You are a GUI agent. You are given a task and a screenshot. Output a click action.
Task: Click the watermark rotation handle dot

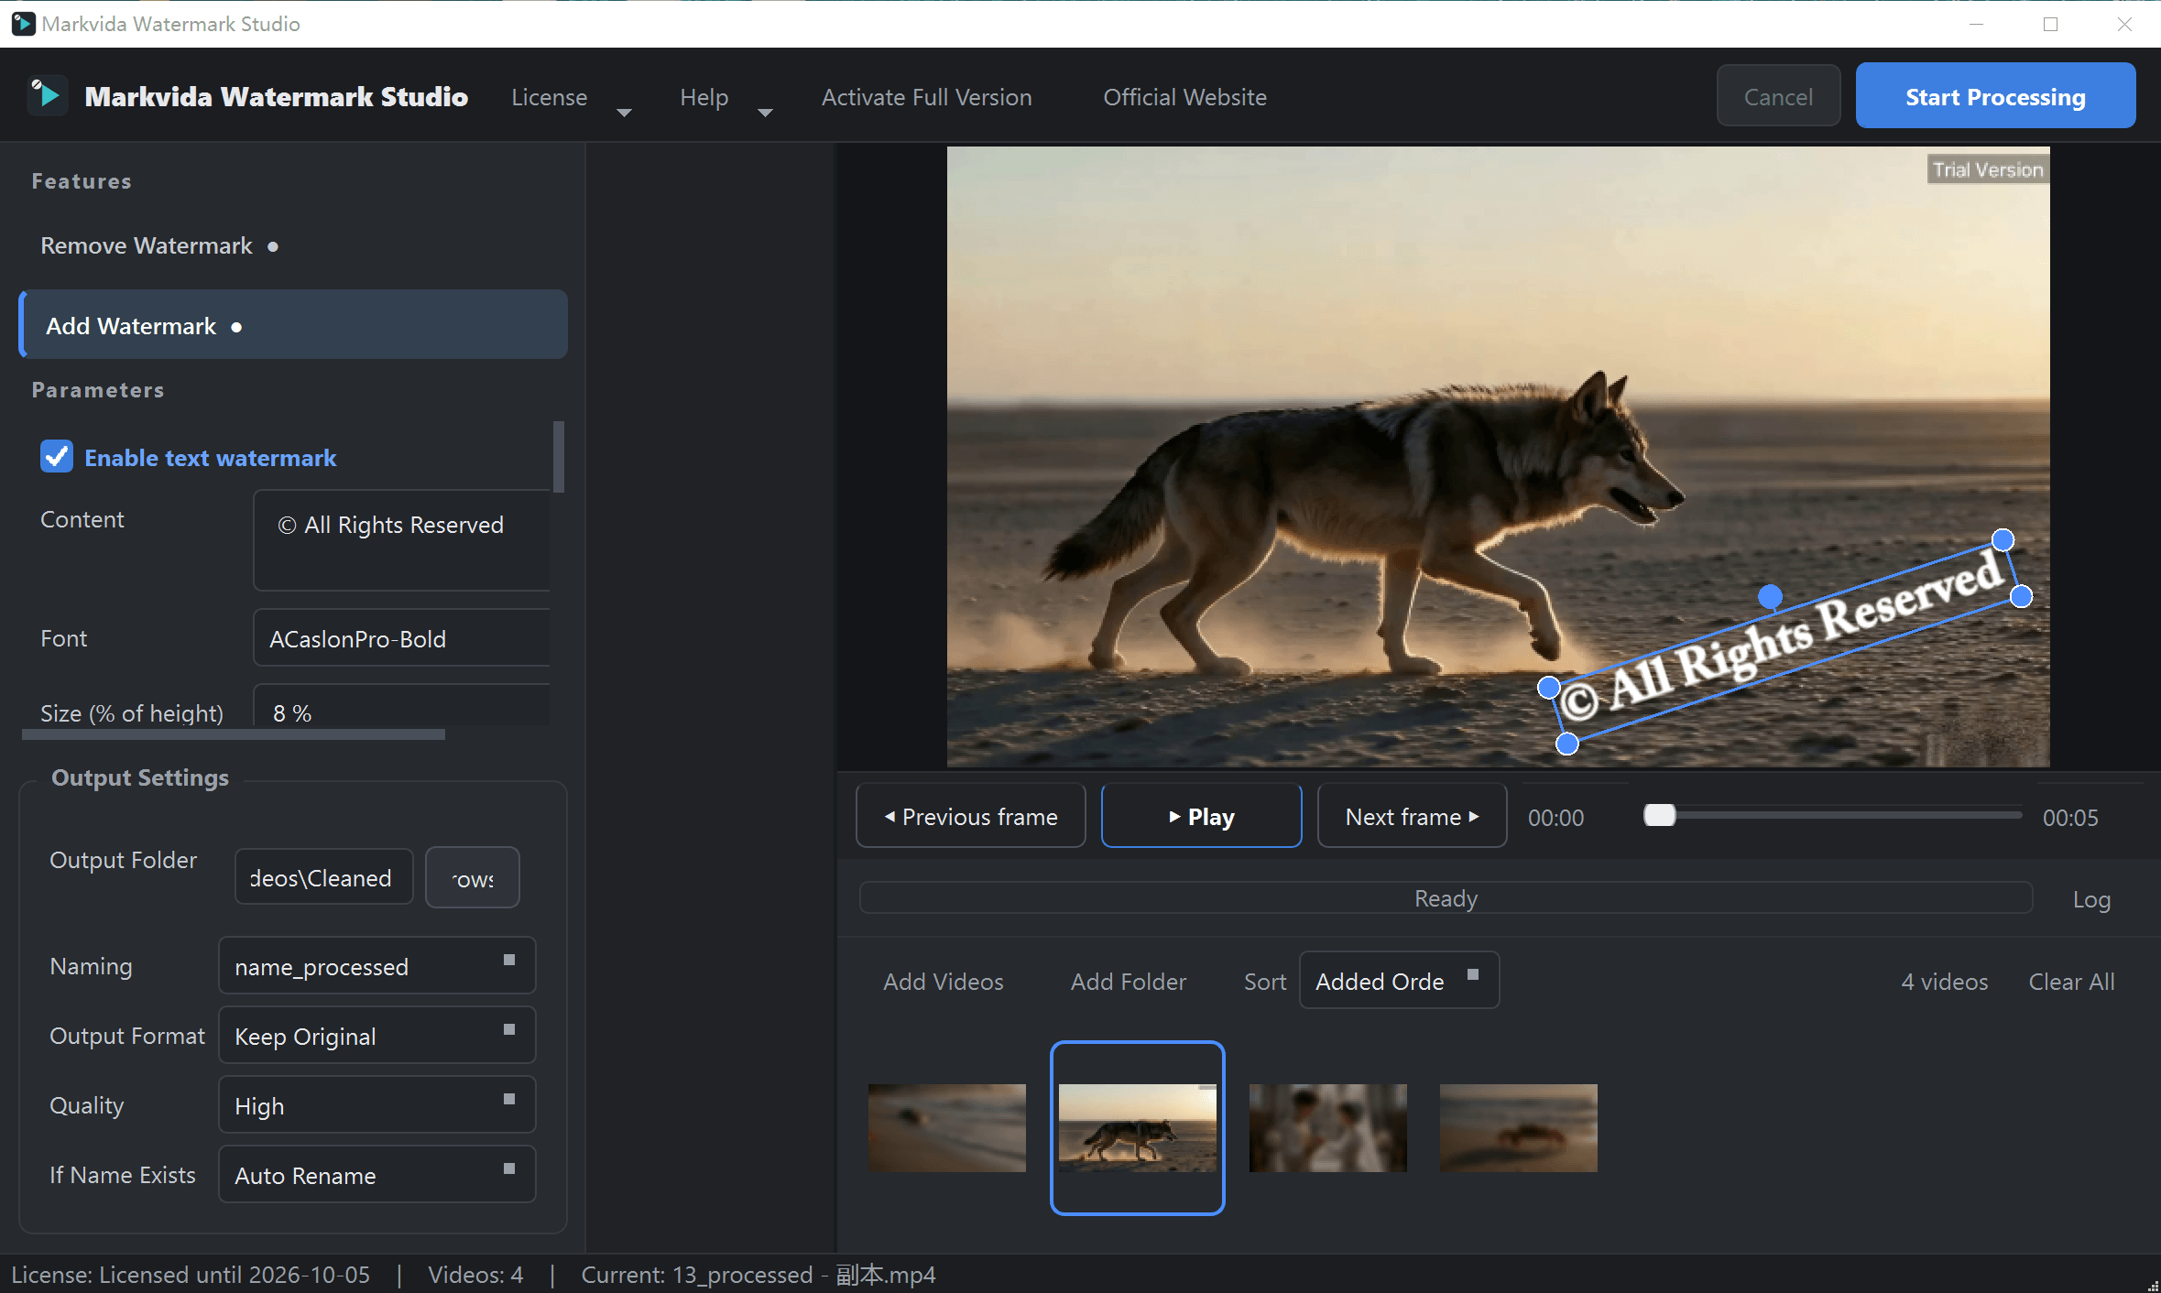pyautogui.click(x=1770, y=597)
